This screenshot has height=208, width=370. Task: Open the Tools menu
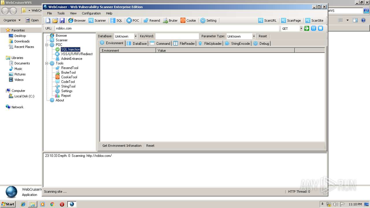[61, 13]
